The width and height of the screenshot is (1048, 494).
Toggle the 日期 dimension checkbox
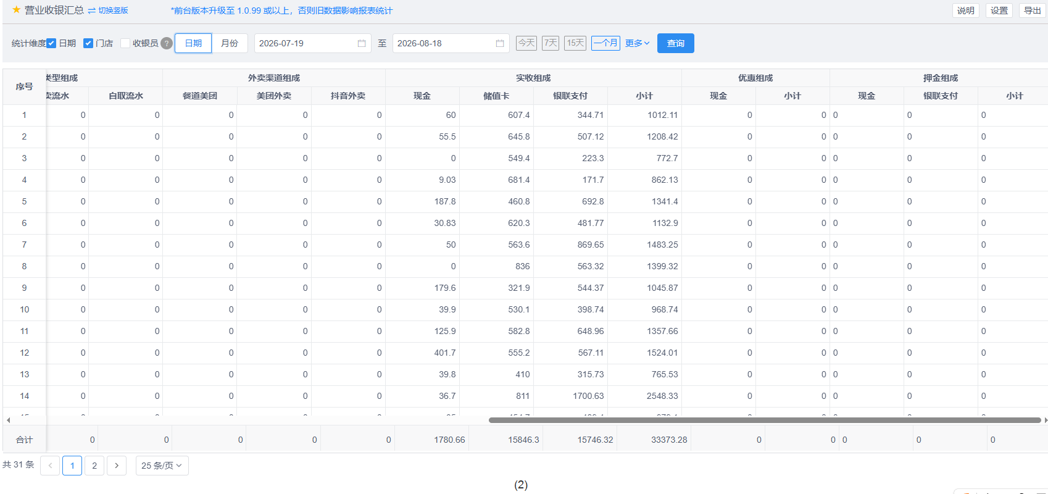click(x=51, y=43)
